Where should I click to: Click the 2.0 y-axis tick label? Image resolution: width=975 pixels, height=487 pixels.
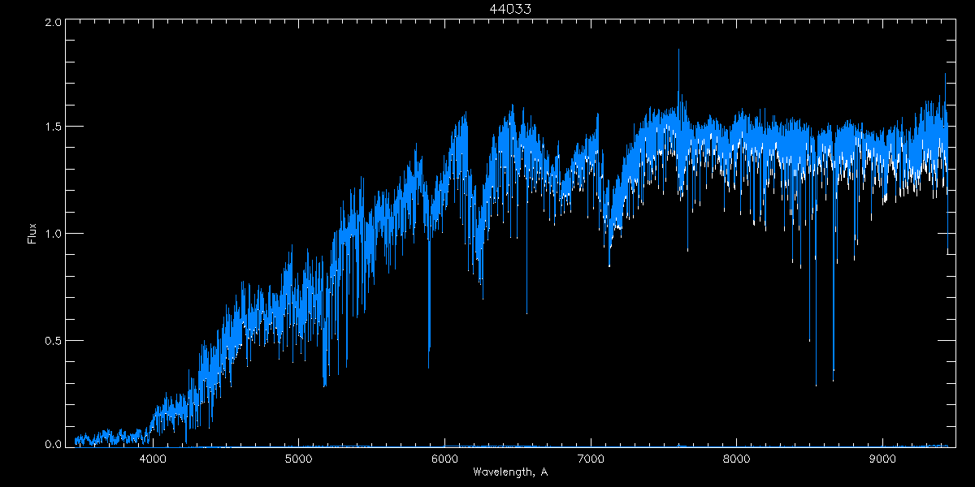54,23
